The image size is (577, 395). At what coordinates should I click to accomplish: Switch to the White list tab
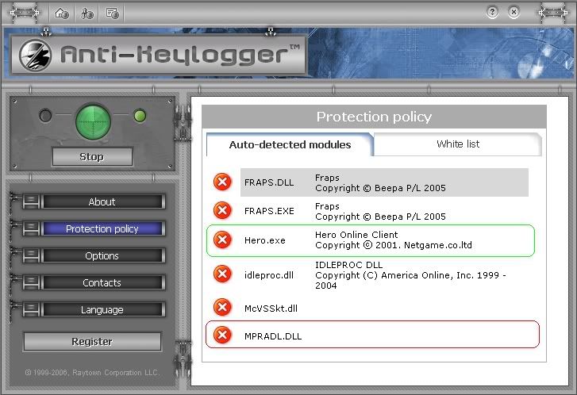point(458,144)
